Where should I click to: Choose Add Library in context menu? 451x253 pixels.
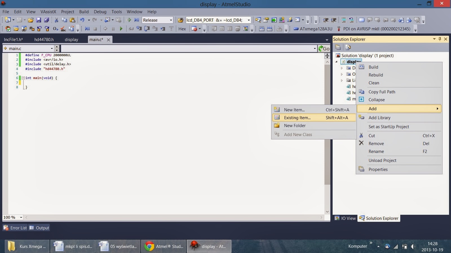point(399,118)
